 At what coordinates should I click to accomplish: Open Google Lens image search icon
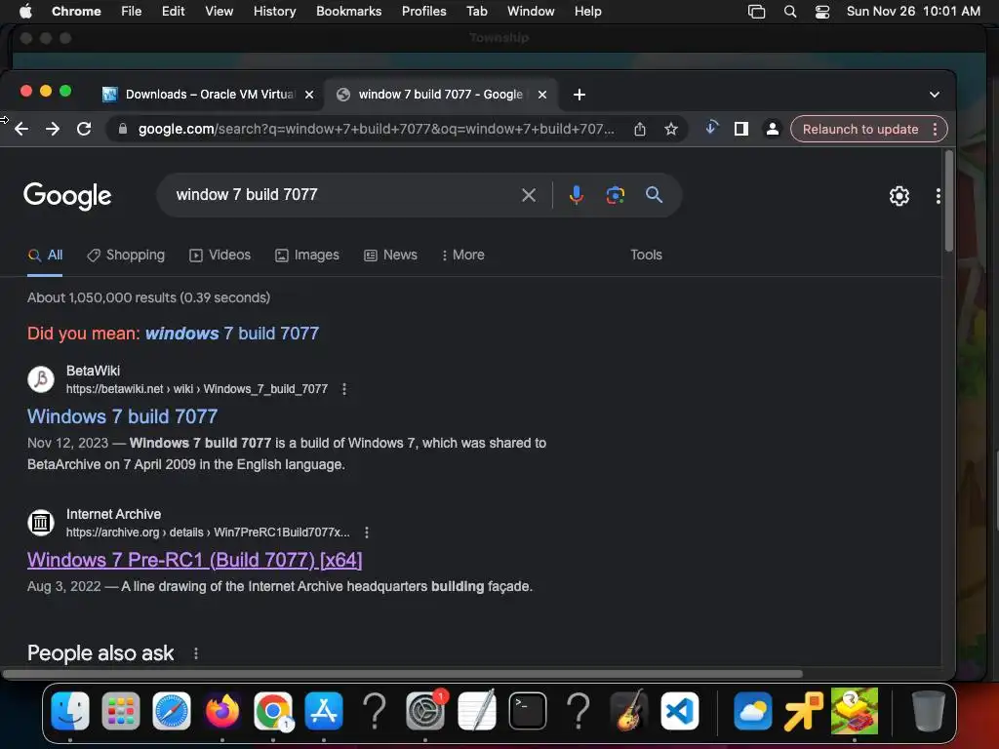coord(615,195)
